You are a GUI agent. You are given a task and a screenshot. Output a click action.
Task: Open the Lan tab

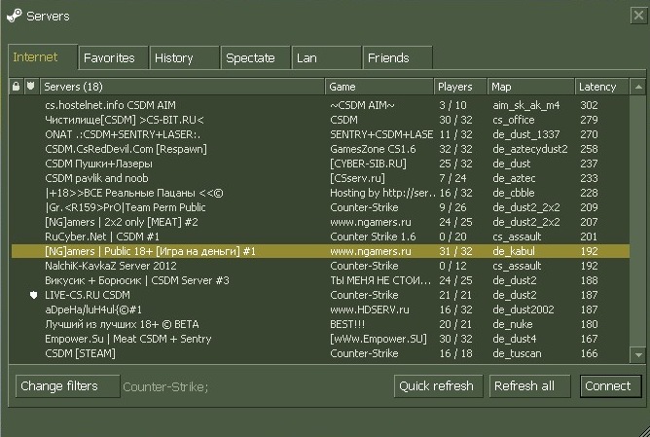(327, 57)
